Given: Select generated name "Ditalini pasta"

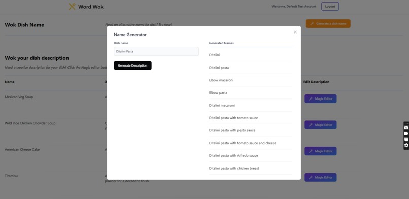Looking at the screenshot, I should point(219,68).
